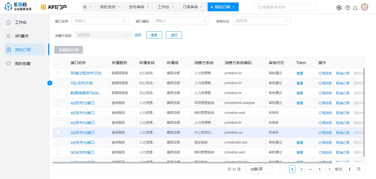The height and width of the screenshot is (179, 376).
Task: Open the 消费方系统 dropdown
Action: coord(103,35)
